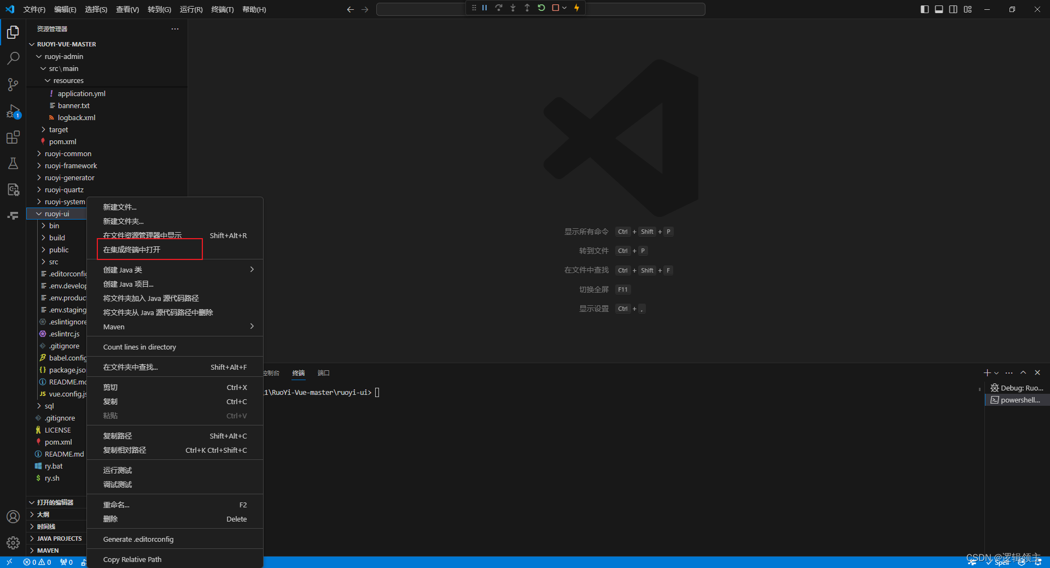The width and height of the screenshot is (1050, 568).
Task: Click the remote window status bar icon
Action: [9, 562]
